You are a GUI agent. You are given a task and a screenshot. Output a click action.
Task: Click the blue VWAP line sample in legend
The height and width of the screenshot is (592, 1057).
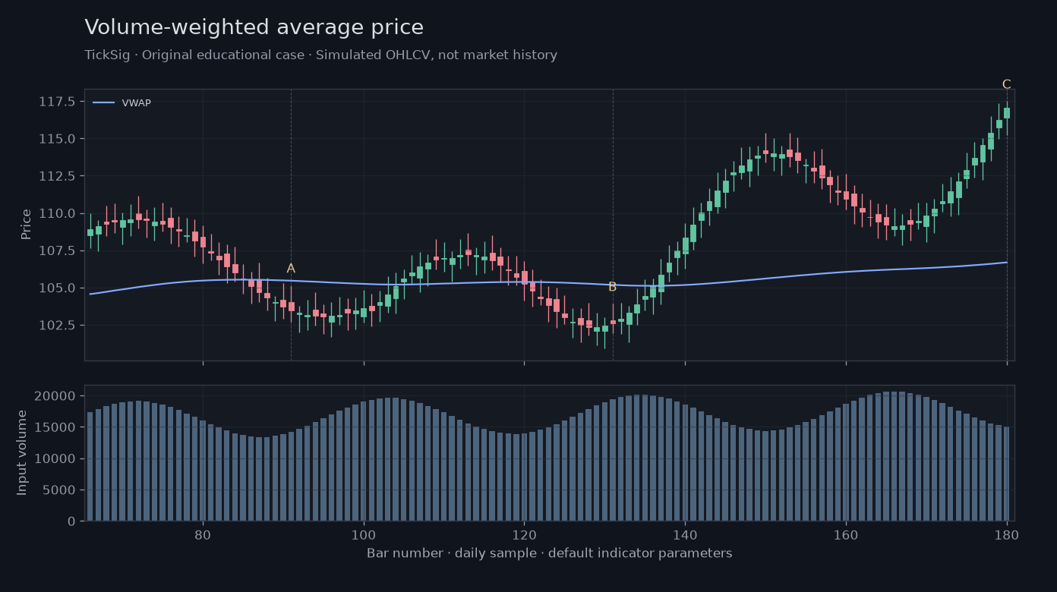coord(103,103)
